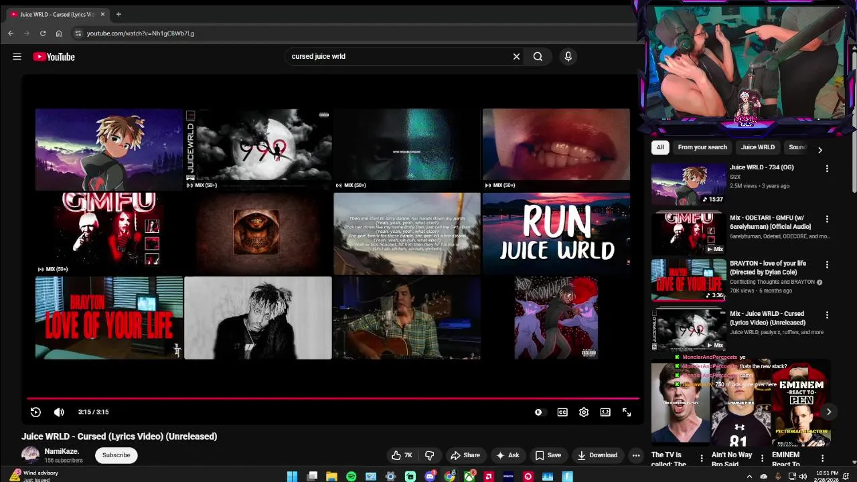
Task: Open the NamiKaze. channel name link
Action: click(x=62, y=451)
